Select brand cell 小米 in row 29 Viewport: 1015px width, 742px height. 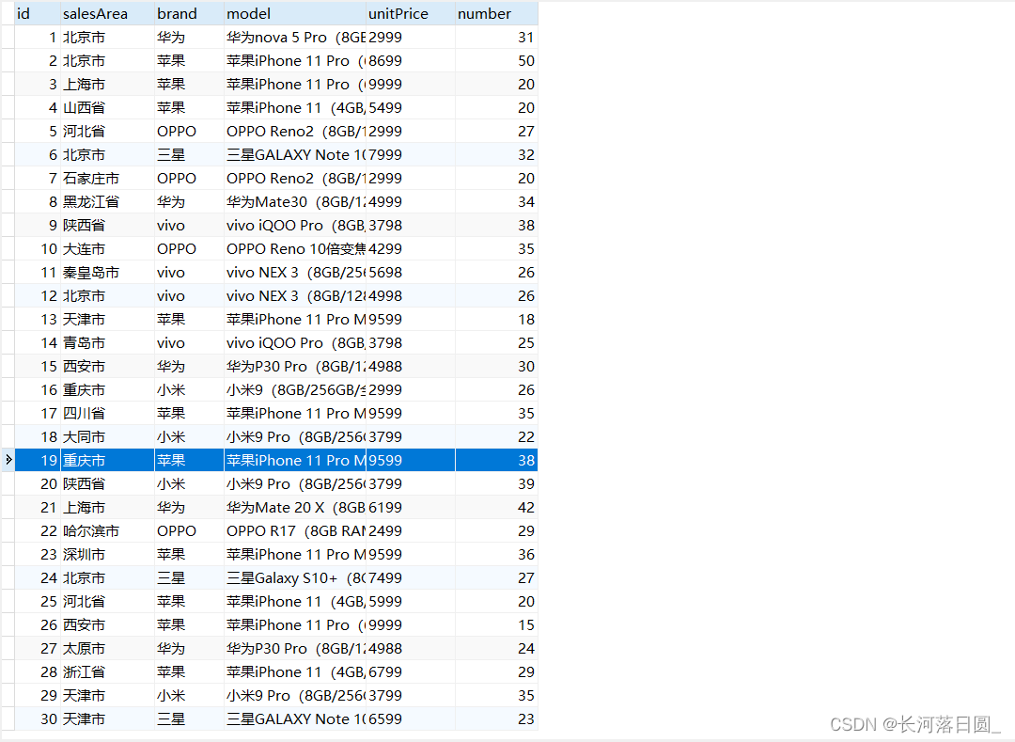pos(189,696)
